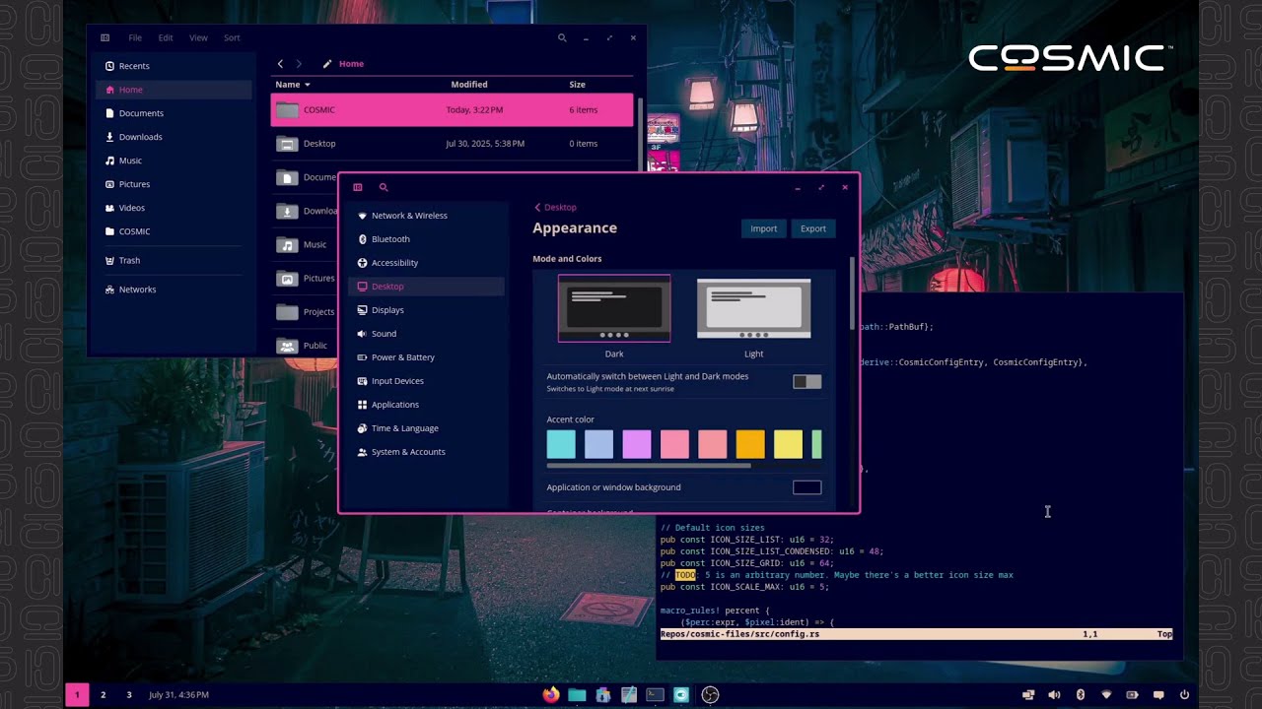Viewport: 1262px width, 709px height.
Task: Open Sound settings page
Action: click(x=426, y=333)
